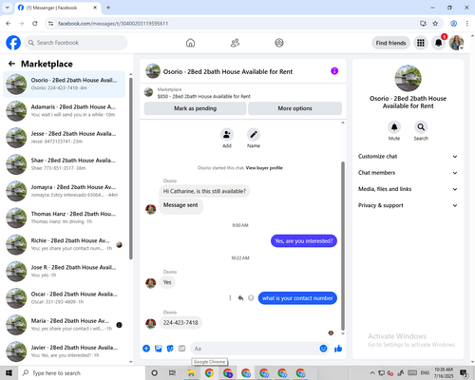Viewport: 475px width, 380px height.
Task: Open the Jesse conversation
Action: 64,138
